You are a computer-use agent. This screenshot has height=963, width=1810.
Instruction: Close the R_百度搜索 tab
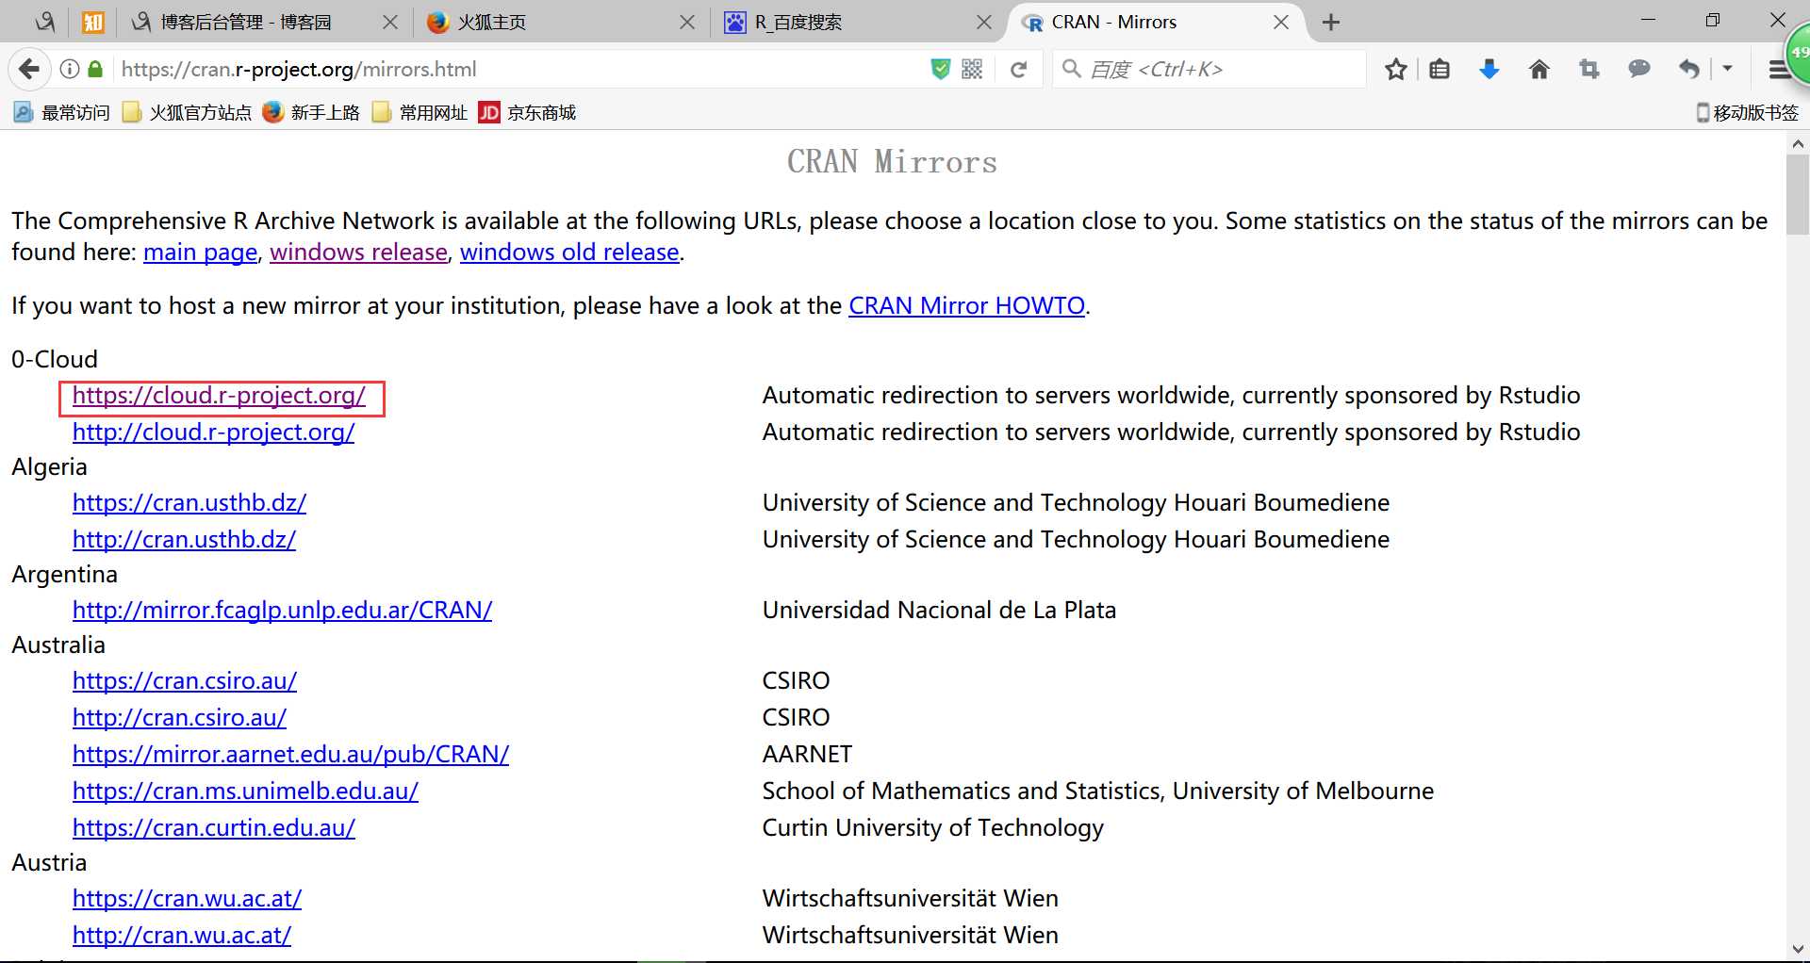[984, 23]
